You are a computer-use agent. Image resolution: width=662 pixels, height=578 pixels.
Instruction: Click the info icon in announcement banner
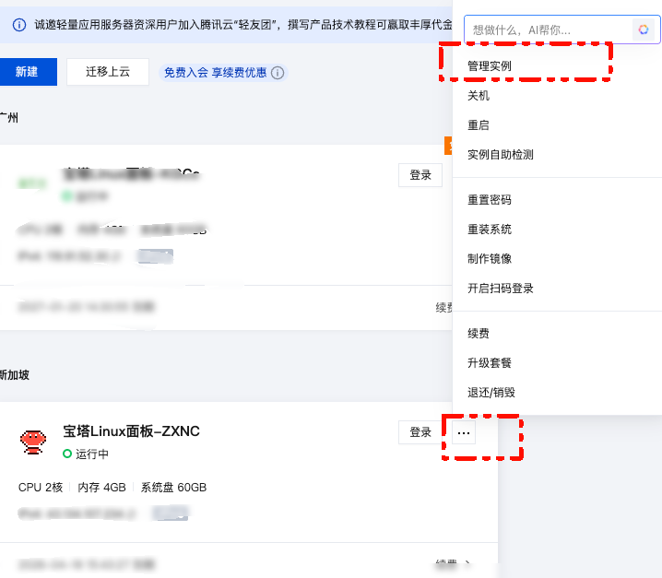[19, 25]
